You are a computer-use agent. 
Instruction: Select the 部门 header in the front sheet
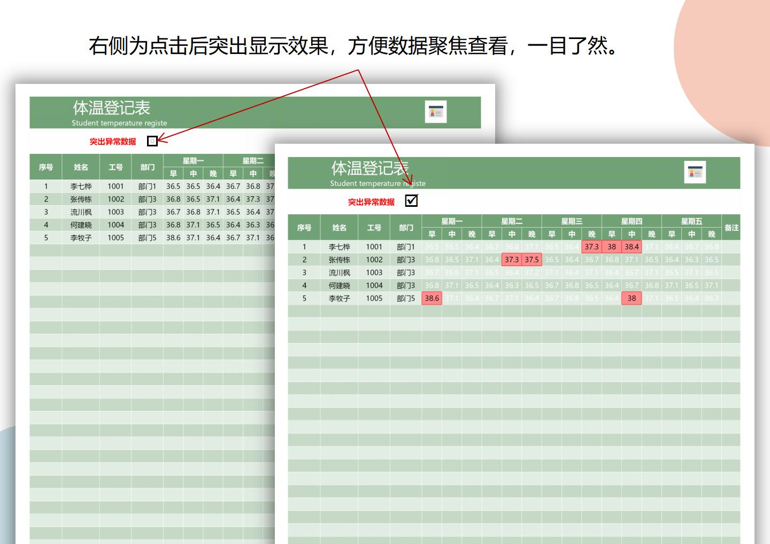point(406,228)
